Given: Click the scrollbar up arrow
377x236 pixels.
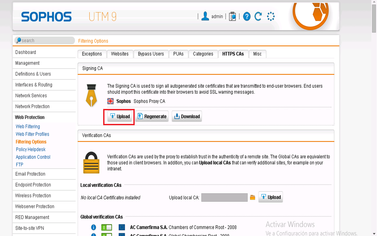Looking at the screenshot, I should (374, 2).
